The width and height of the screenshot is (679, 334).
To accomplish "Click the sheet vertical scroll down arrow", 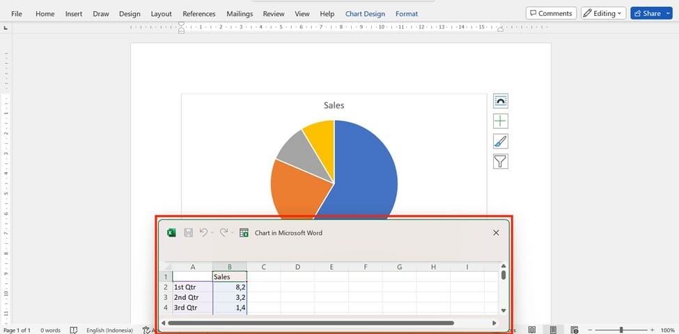I will (504, 310).
